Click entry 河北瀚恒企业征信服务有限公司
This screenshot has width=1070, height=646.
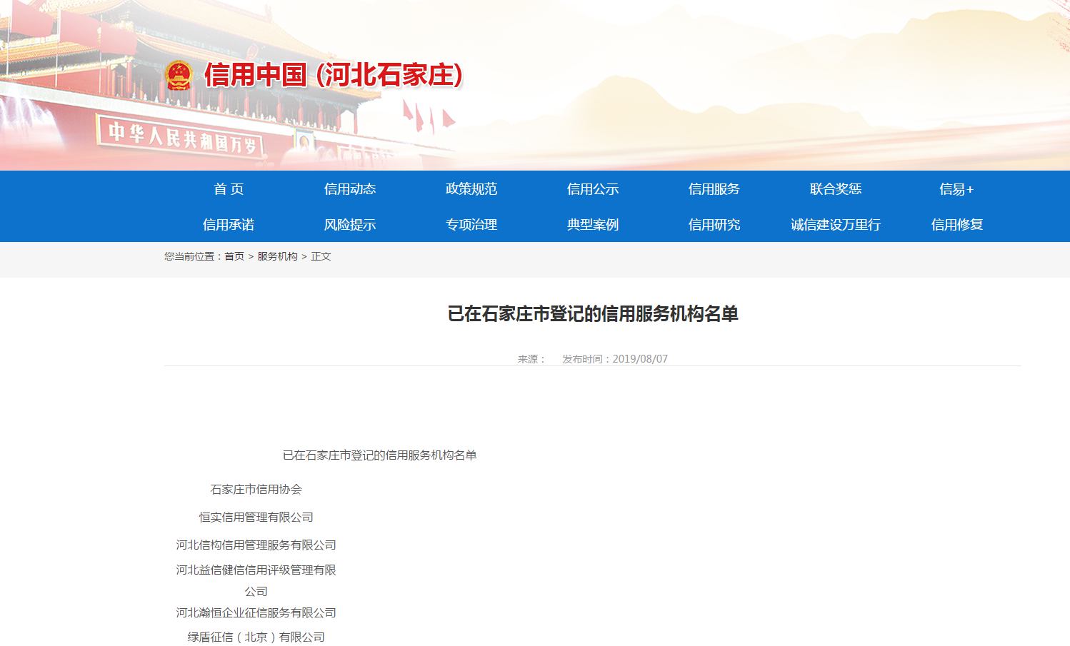pos(256,612)
